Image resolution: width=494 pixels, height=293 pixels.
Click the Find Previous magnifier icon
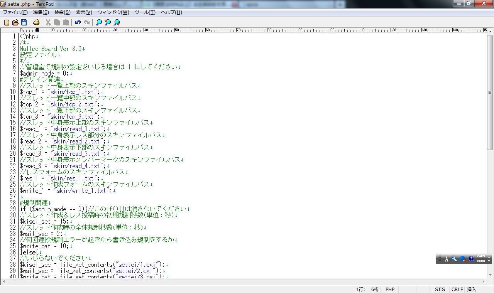pyautogui.click(x=108, y=22)
